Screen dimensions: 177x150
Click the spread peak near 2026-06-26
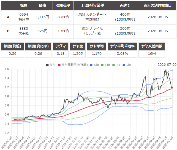[166, 69]
